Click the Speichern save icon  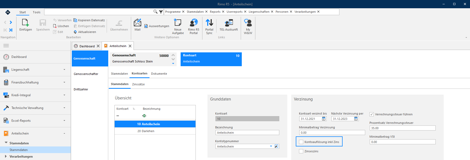pyautogui.click(x=43, y=23)
